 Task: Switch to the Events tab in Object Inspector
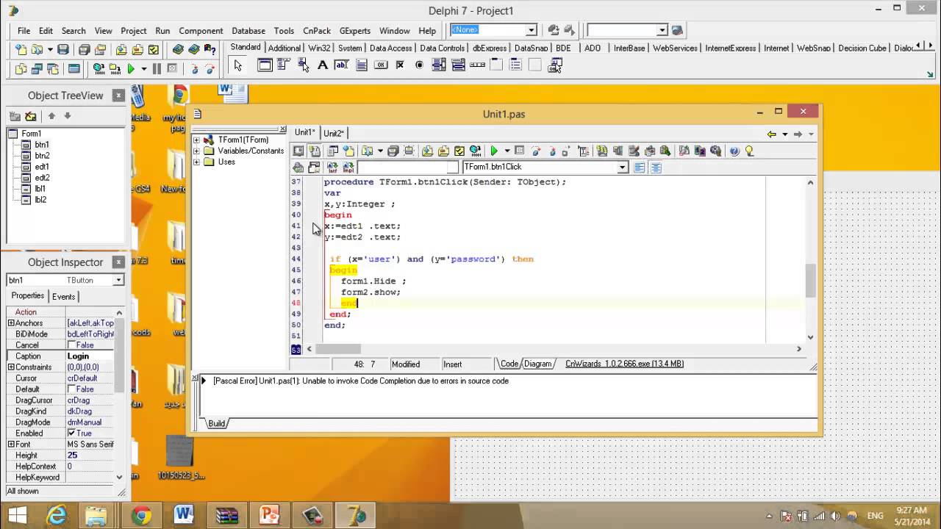click(63, 297)
